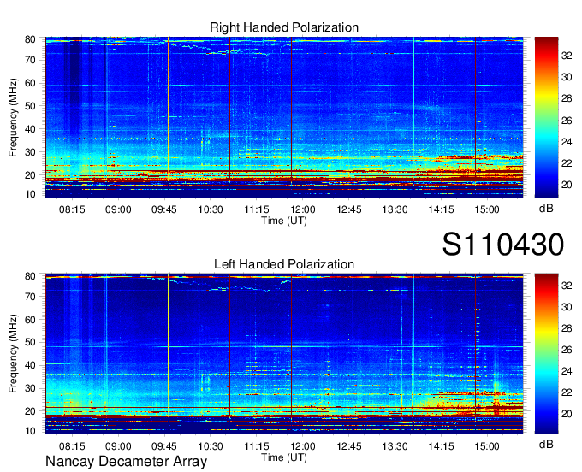The width and height of the screenshot is (582, 472).
Task: Click the 80 MHz tick on the left-handed plot
Action: point(30,276)
